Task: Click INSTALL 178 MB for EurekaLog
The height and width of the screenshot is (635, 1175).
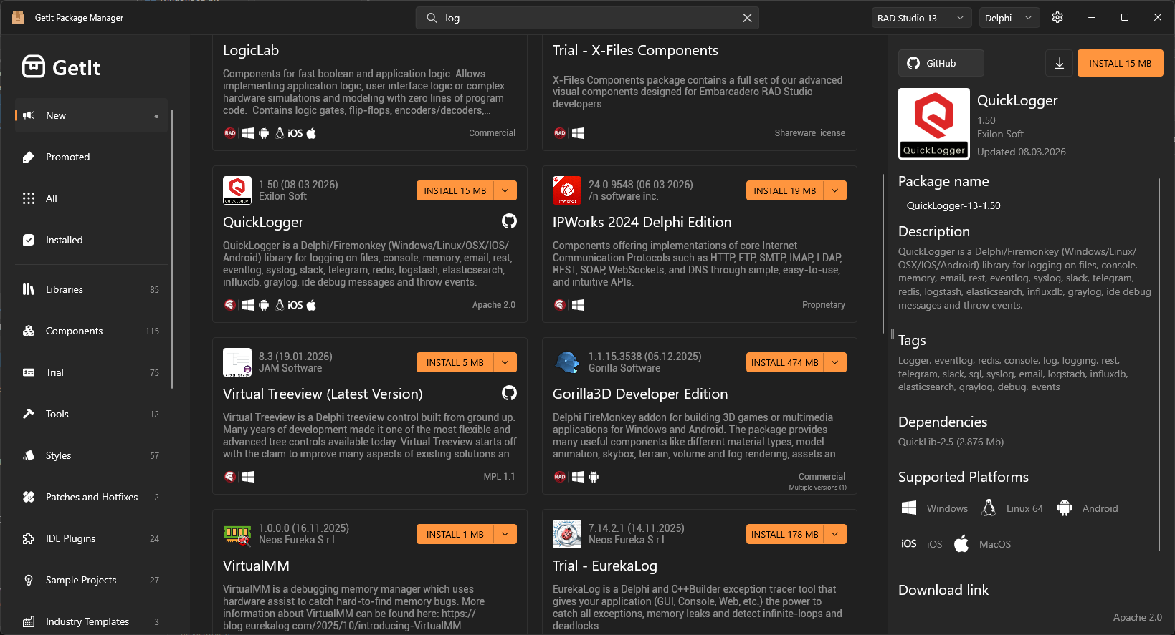Action: pos(785,534)
